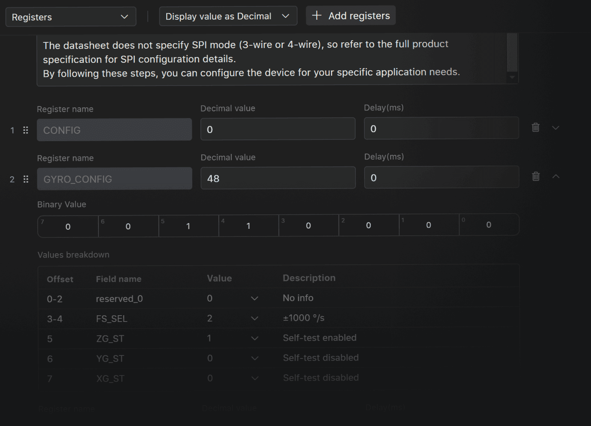
Task: Toggle bit 3 of the binary value
Action: [x=309, y=225]
